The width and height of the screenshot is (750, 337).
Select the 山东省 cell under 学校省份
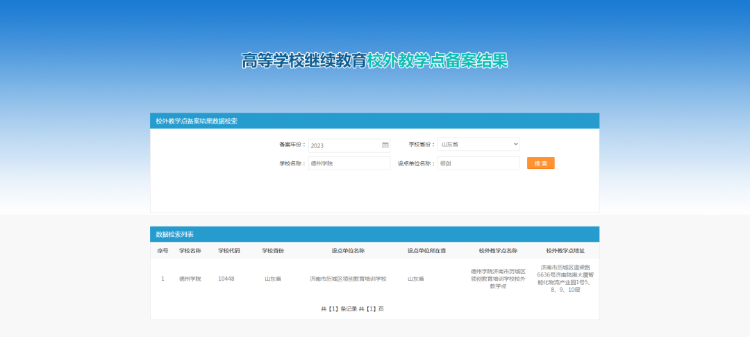[273, 279]
